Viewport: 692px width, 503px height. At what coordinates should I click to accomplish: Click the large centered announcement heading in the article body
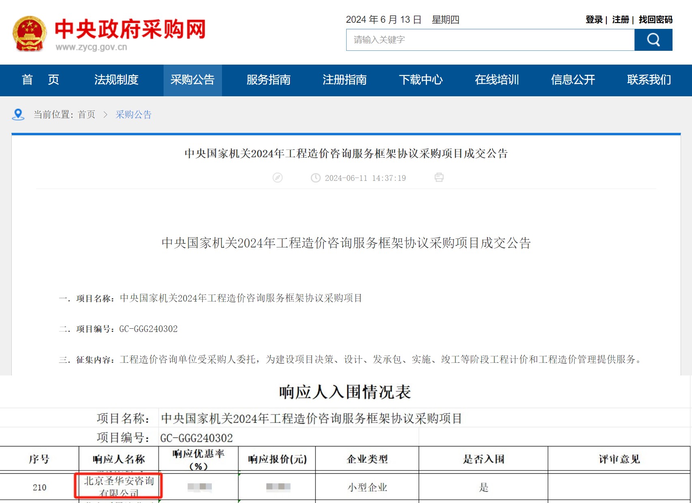point(346,243)
